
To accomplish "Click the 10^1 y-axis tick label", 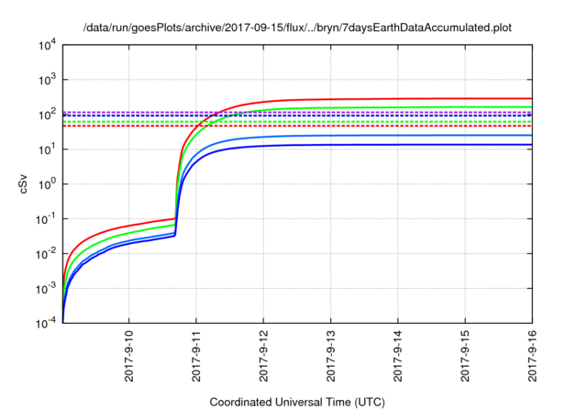I will [x=47, y=150].
